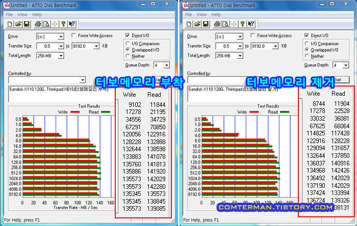This screenshot has height=226, width=357.
Task: Select Neither radio in right window
Action: (307, 55)
